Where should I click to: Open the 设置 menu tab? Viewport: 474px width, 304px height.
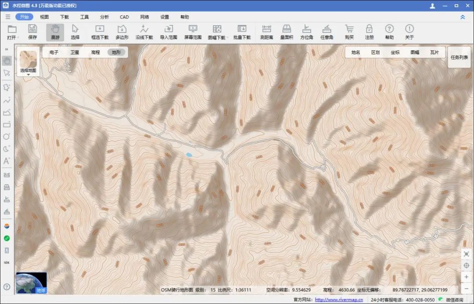165,17
